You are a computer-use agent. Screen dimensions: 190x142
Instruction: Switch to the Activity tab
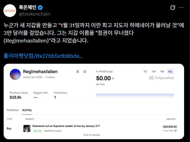[x=27, y=110]
